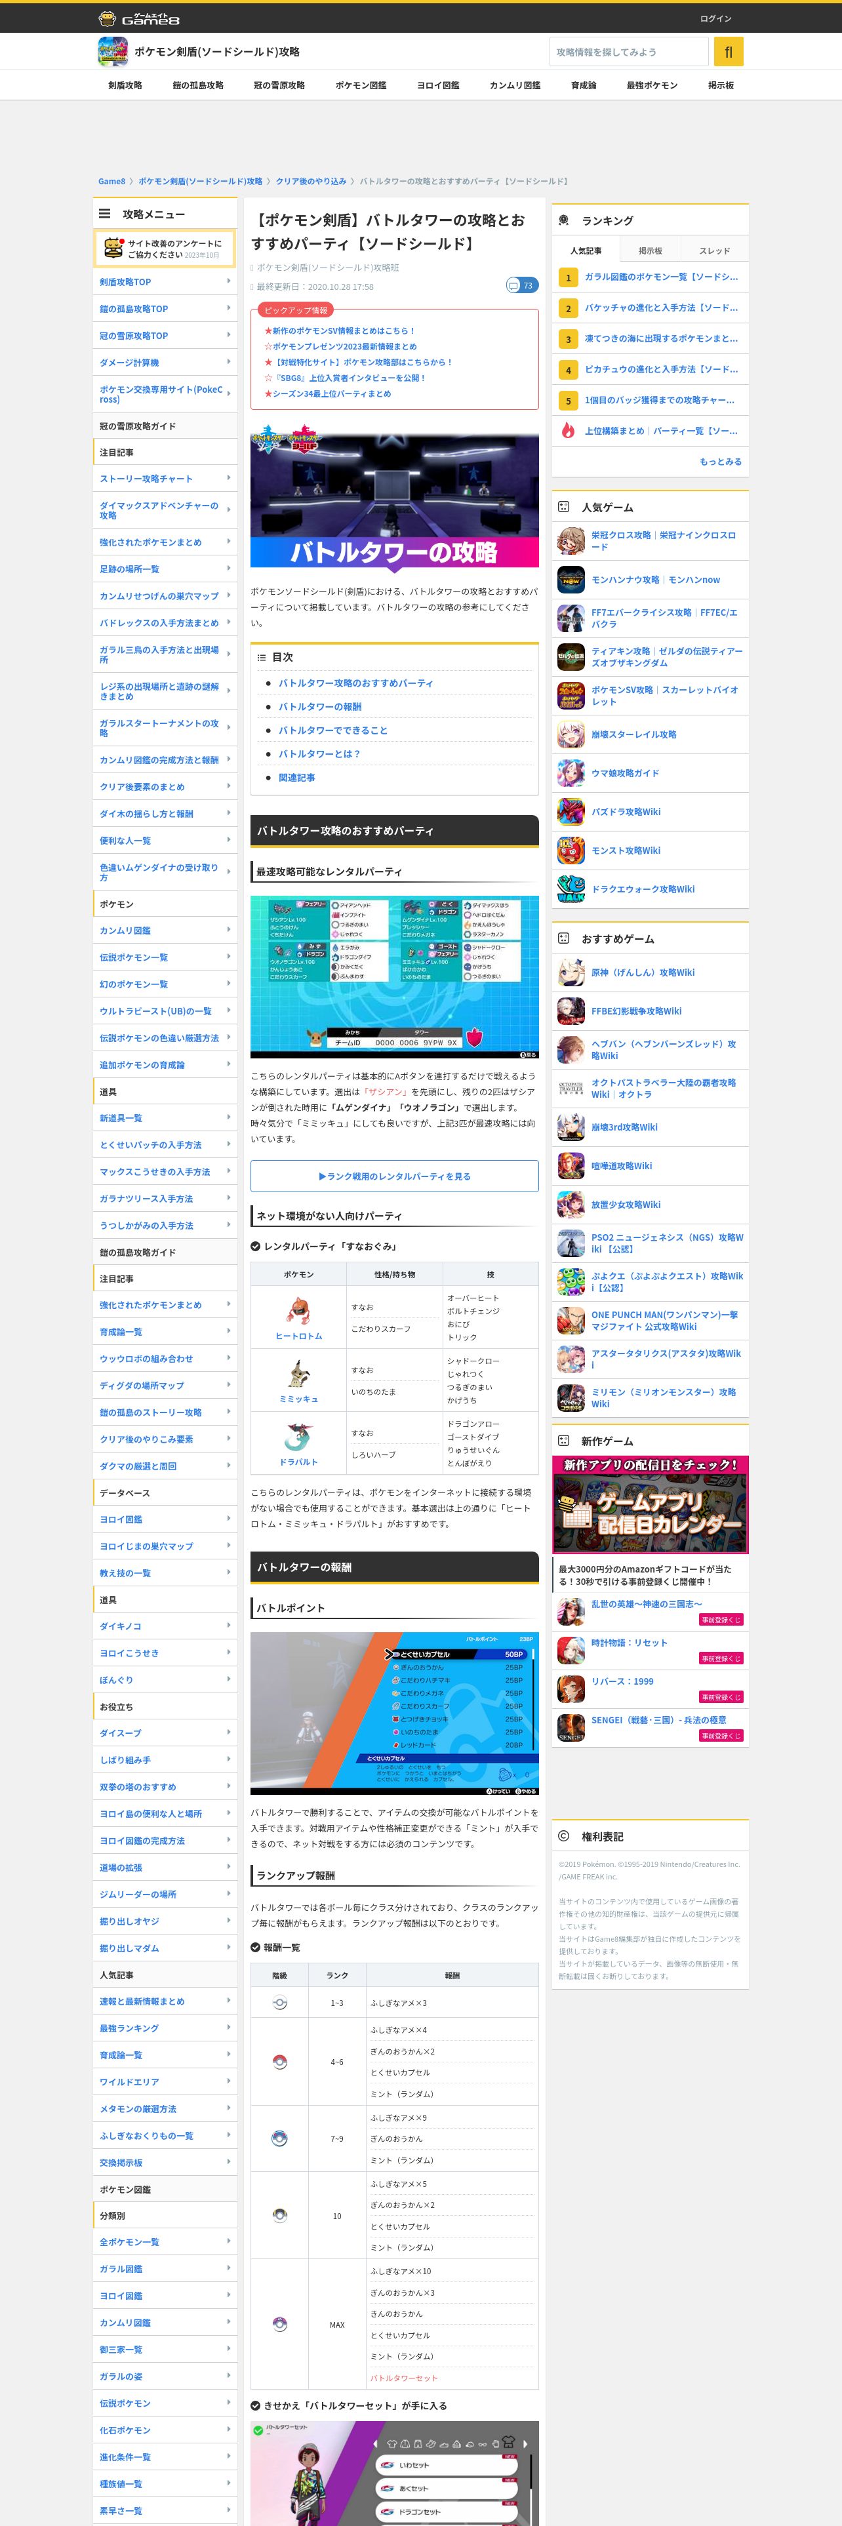This screenshot has height=2526, width=842.
Task: Click the ウマ娘攻略ガイド game icon
Action: [571, 772]
